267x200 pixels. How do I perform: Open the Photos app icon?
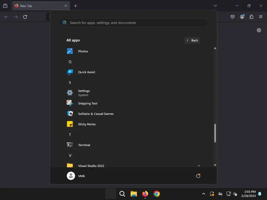[70, 51]
